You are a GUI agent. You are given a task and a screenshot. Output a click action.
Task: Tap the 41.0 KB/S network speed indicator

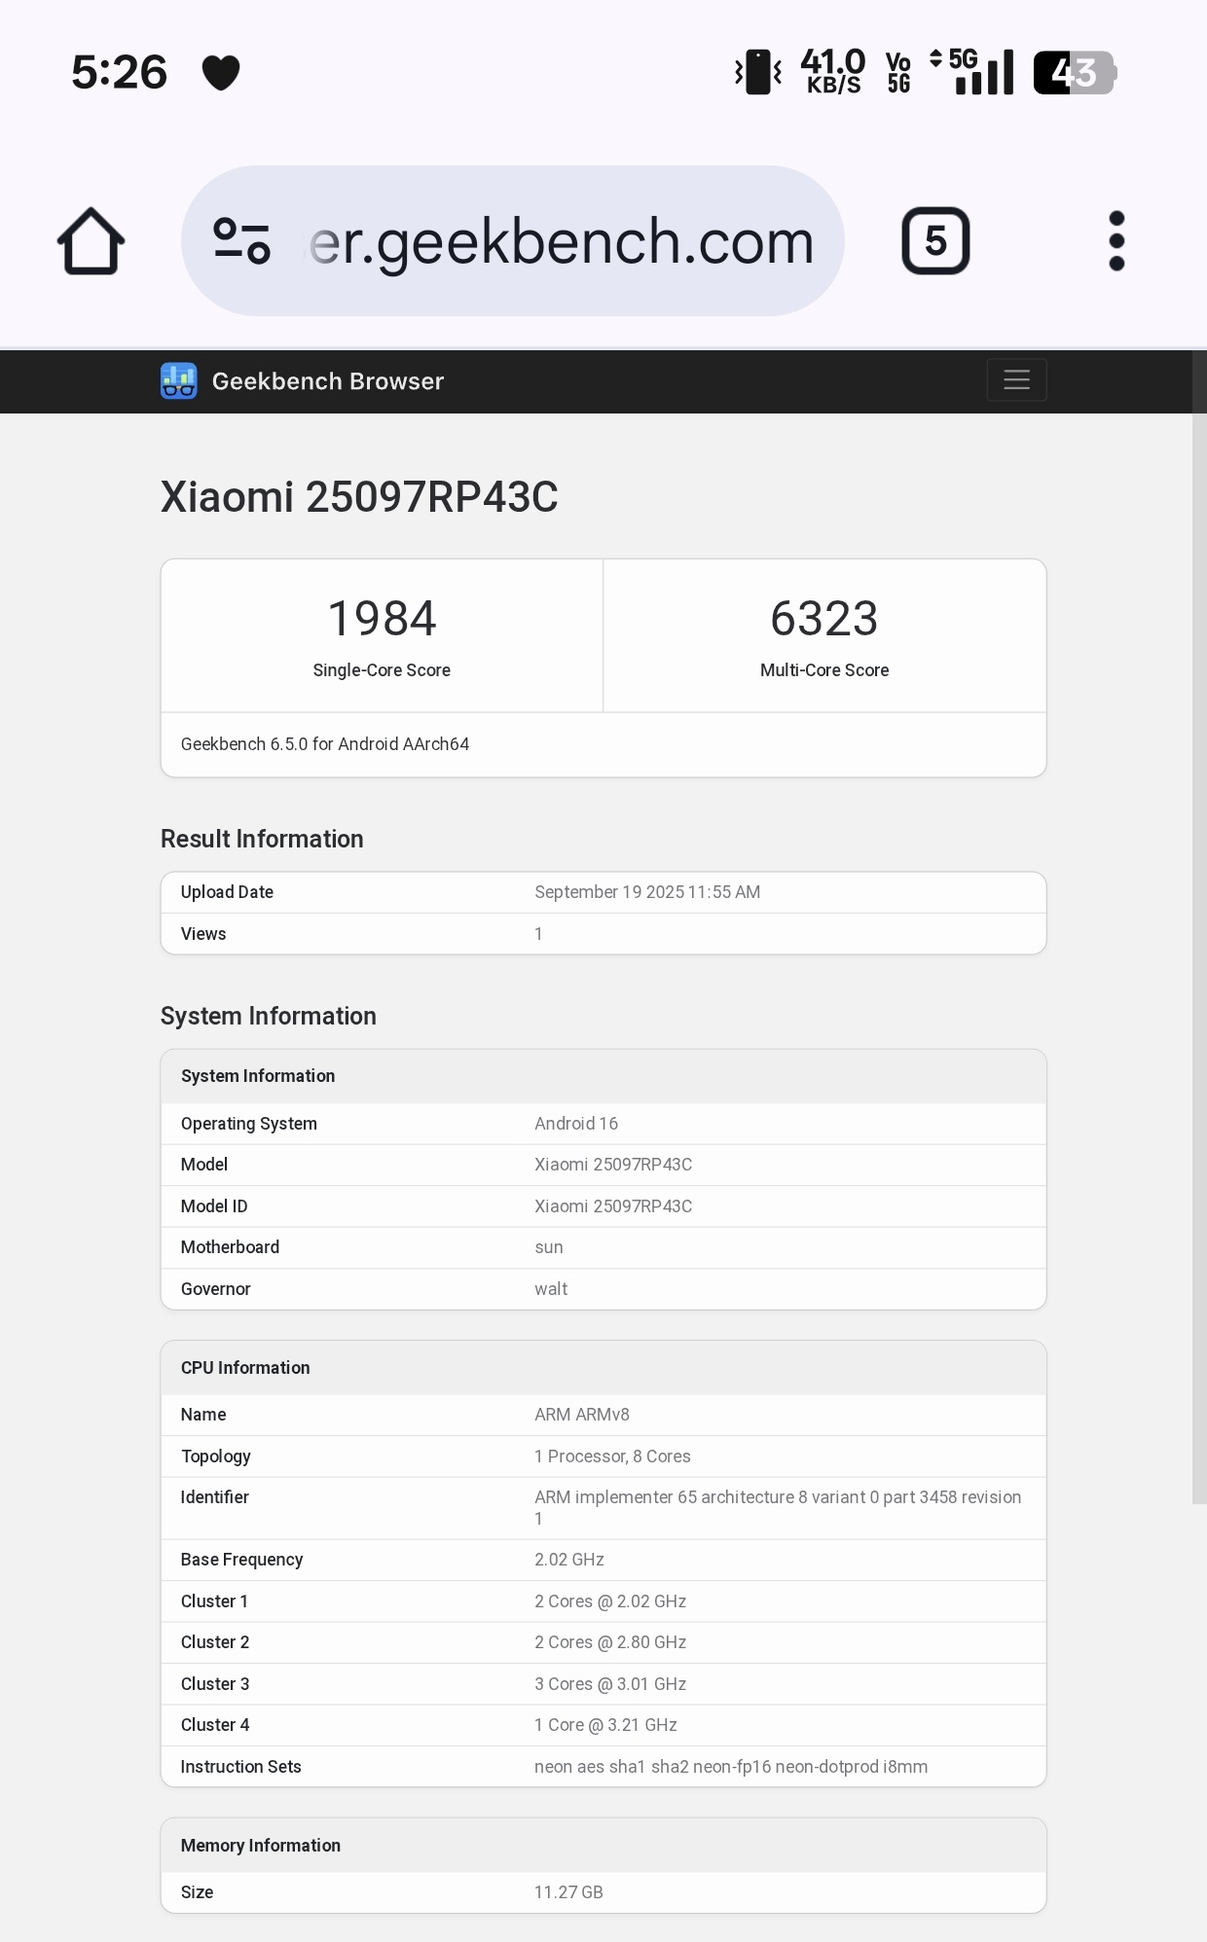[x=832, y=73]
